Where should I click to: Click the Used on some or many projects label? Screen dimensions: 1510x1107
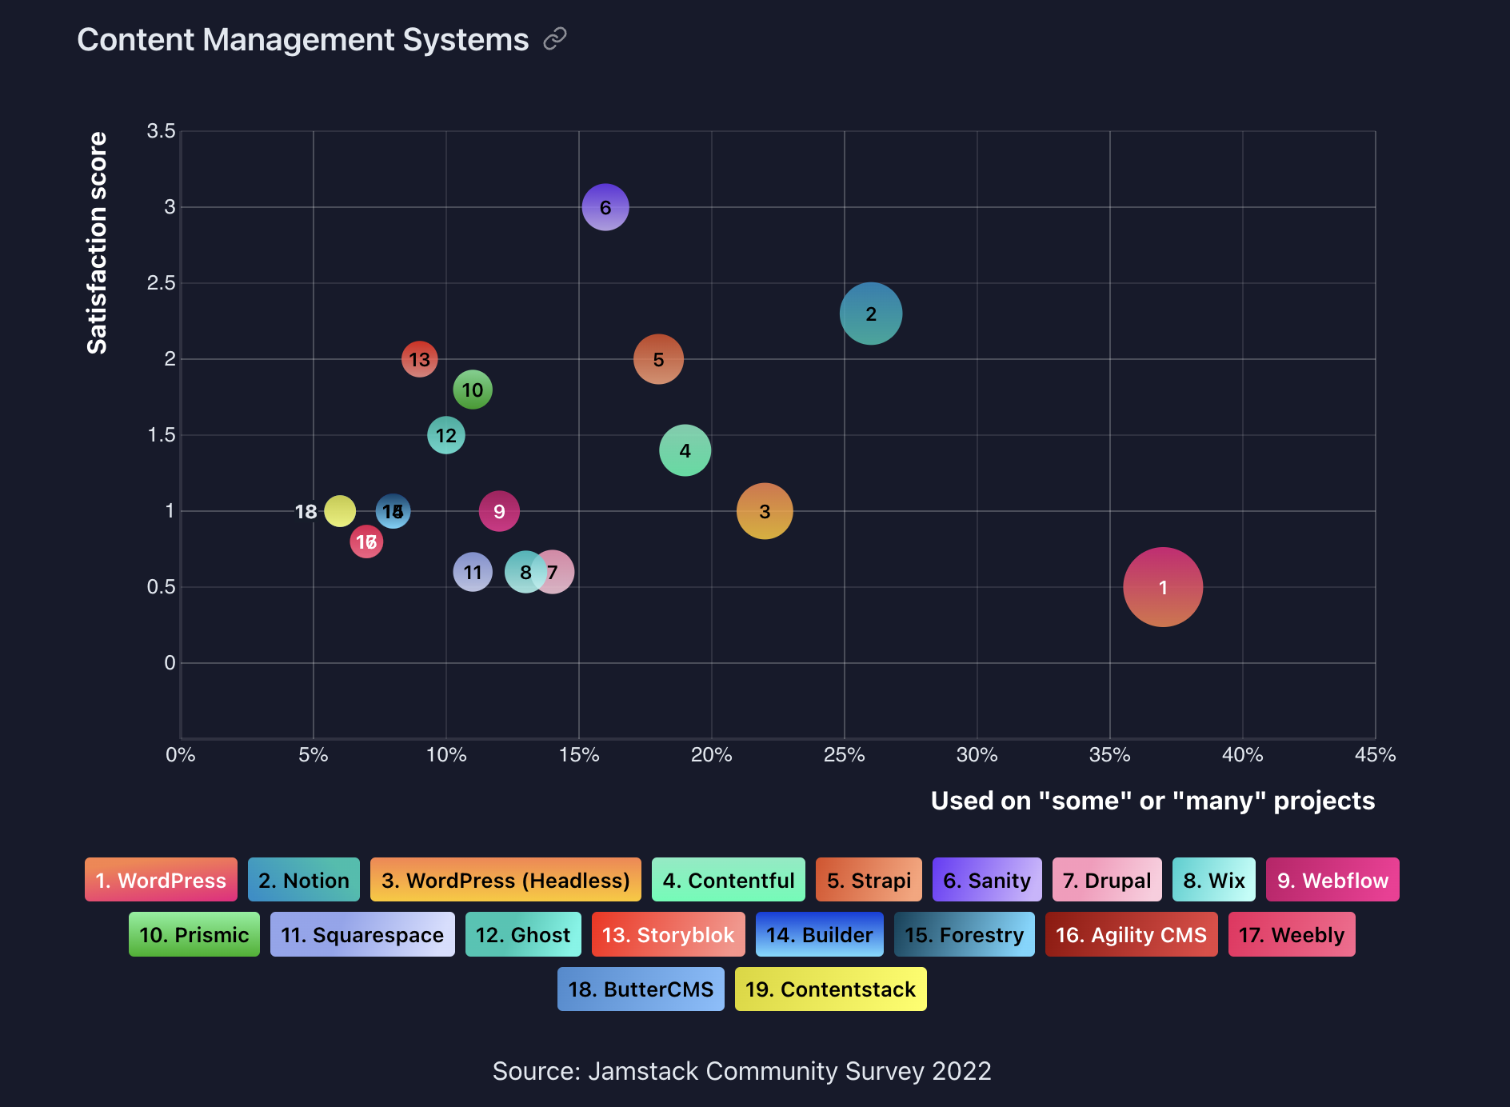pos(1152,801)
